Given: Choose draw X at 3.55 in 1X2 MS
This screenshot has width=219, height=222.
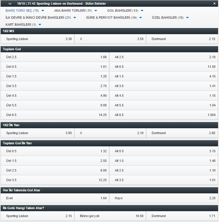Looking at the screenshot, I should pyautogui.click(x=110, y=39).
